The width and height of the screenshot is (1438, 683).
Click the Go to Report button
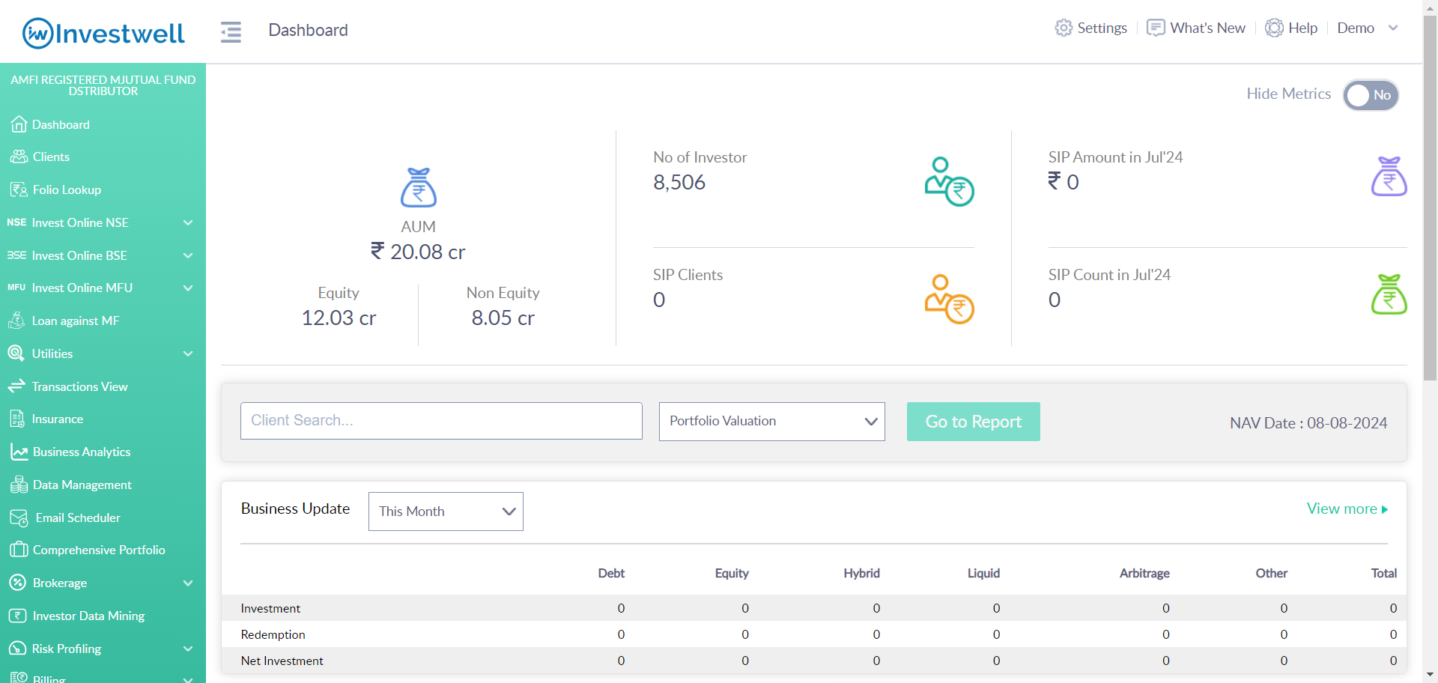click(973, 422)
